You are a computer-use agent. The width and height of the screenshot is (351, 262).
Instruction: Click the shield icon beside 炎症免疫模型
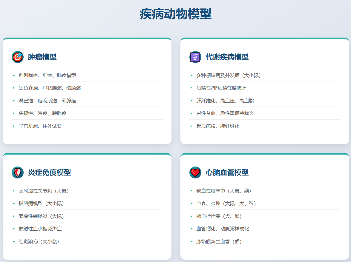point(18,172)
